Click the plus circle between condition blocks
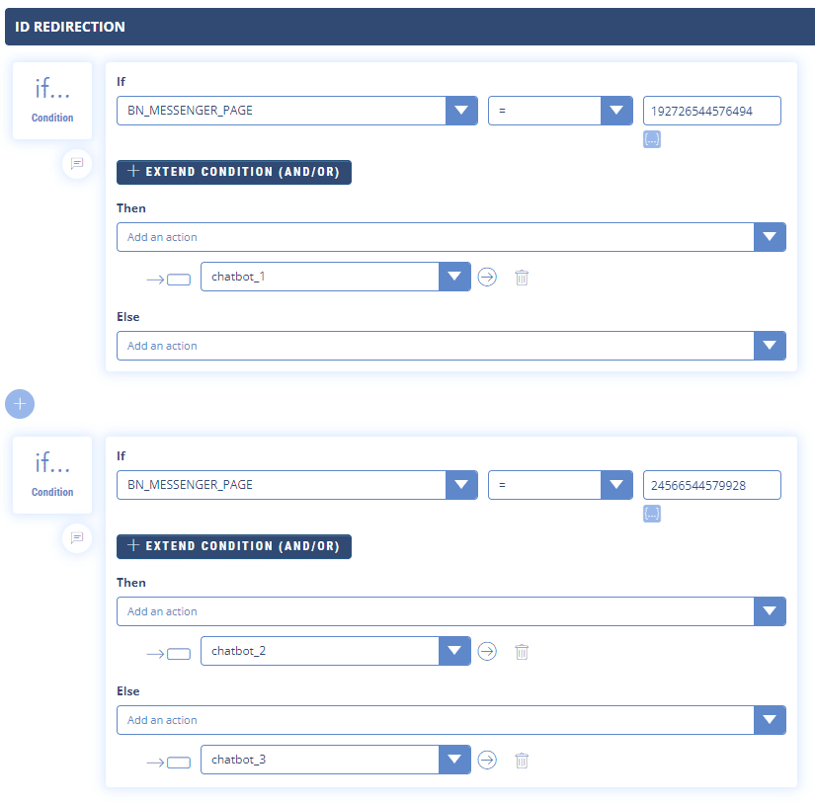815x805 pixels. (x=20, y=404)
